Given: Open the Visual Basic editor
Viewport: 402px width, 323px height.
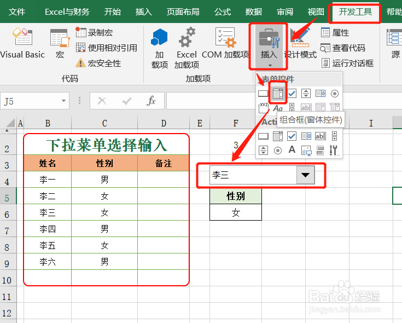Looking at the screenshot, I should tap(22, 43).
